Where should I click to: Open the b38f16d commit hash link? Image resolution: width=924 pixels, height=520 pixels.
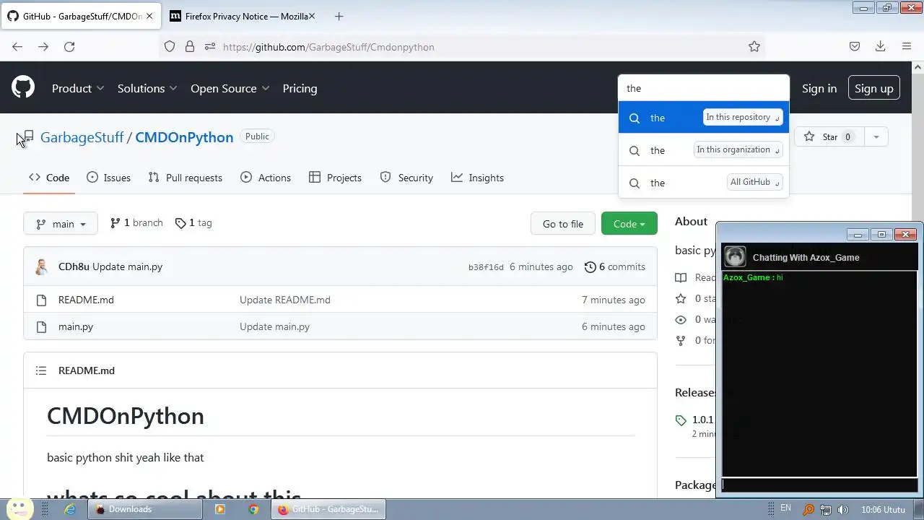click(x=486, y=267)
